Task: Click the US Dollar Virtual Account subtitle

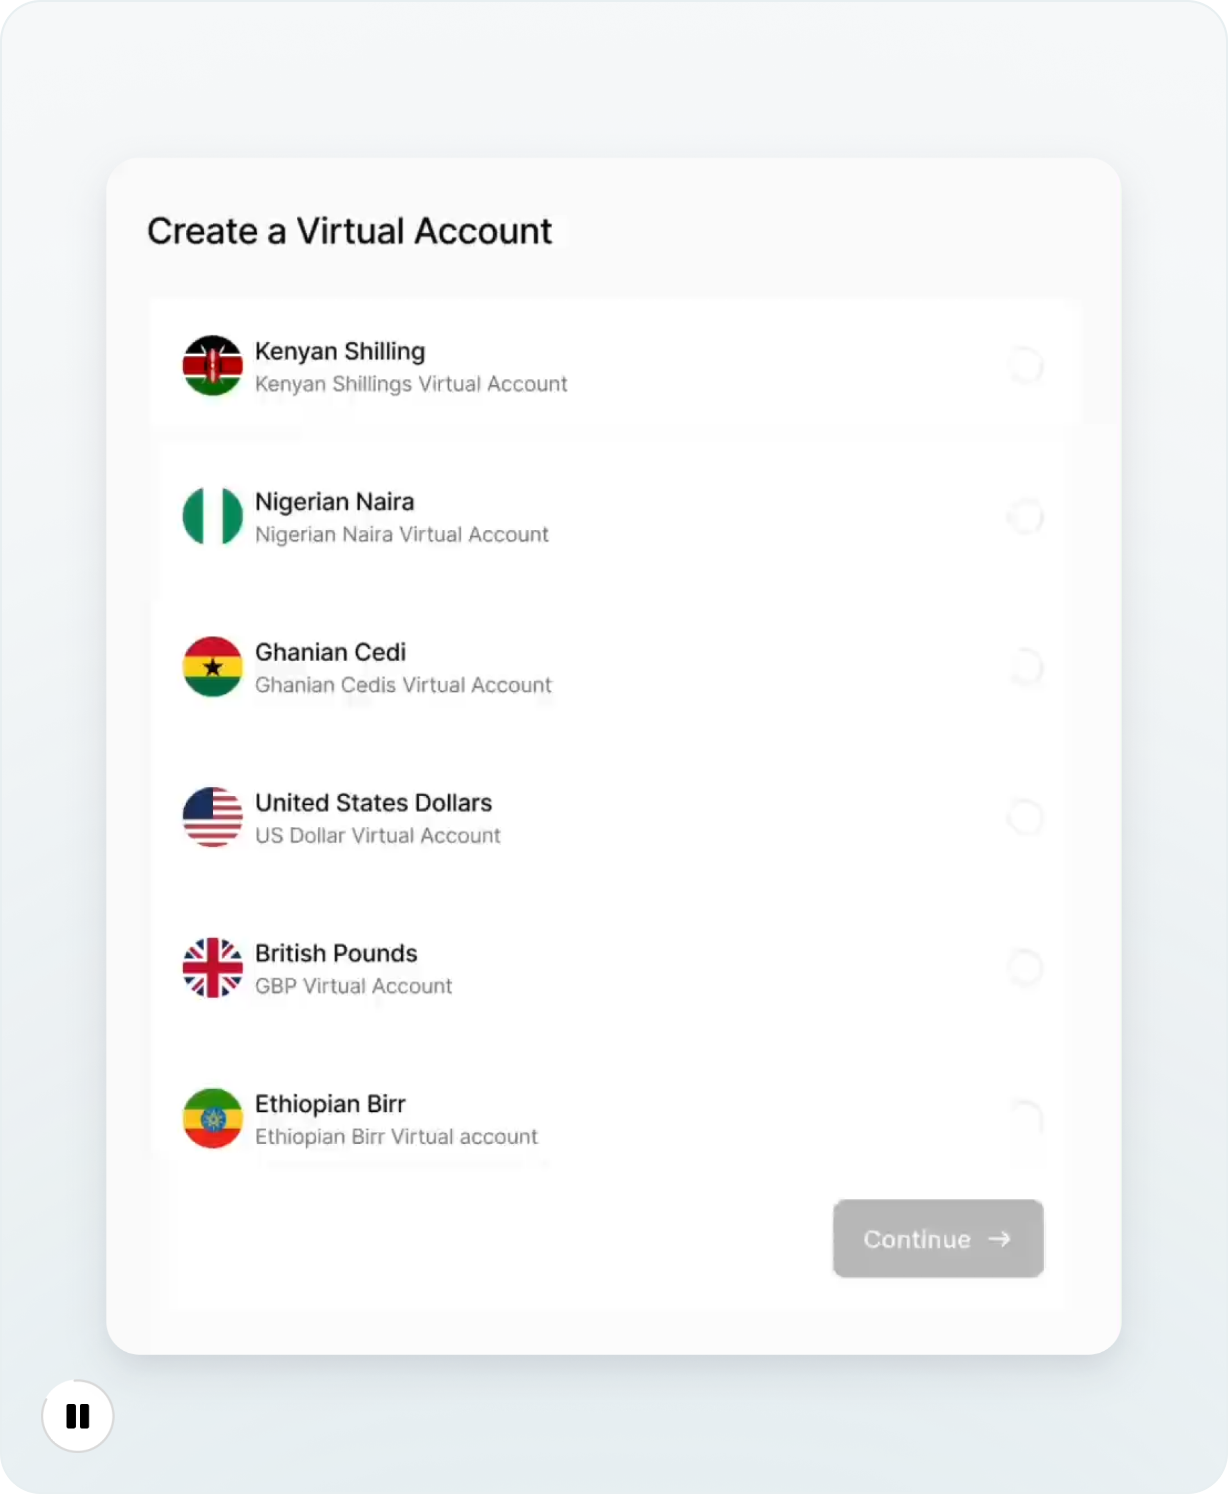Action: tap(377, 836)
